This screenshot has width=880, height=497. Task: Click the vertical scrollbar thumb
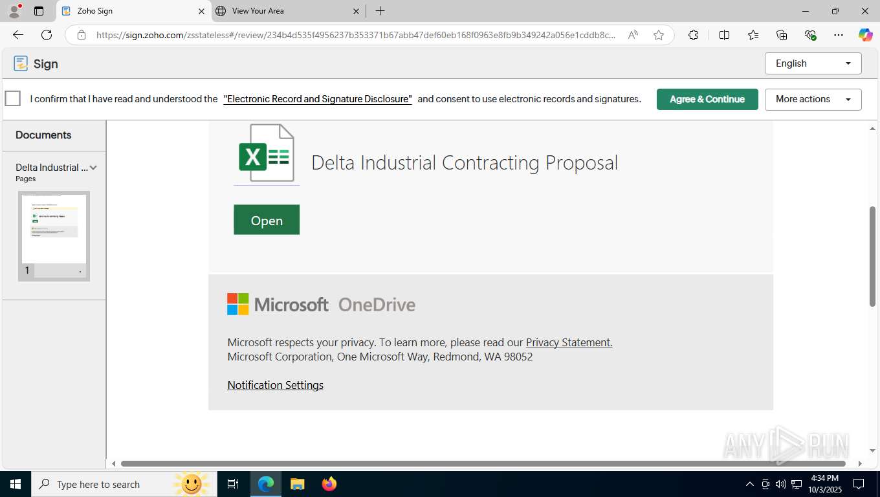(x=872, y=256)
